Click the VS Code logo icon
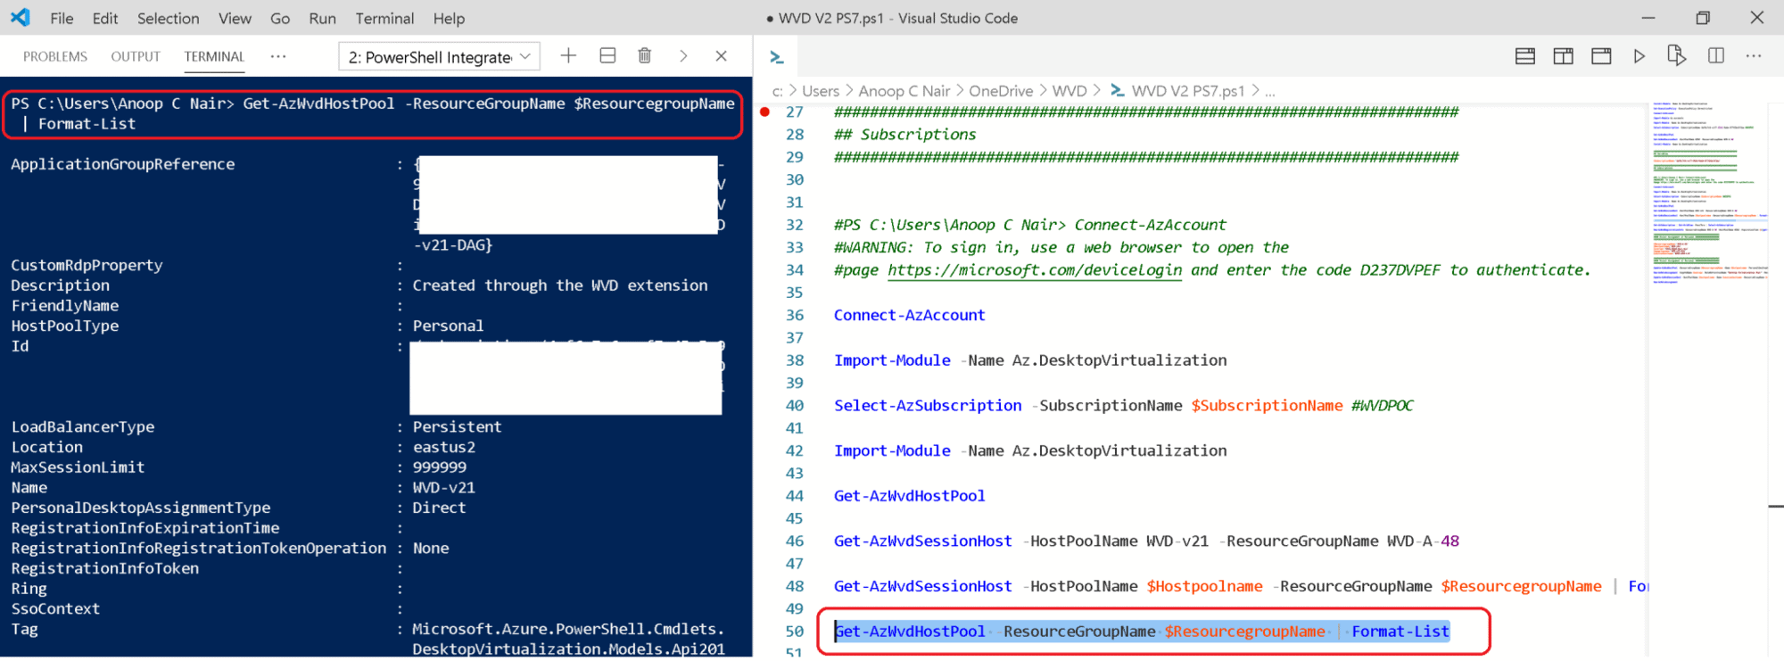 click(20, 17)
